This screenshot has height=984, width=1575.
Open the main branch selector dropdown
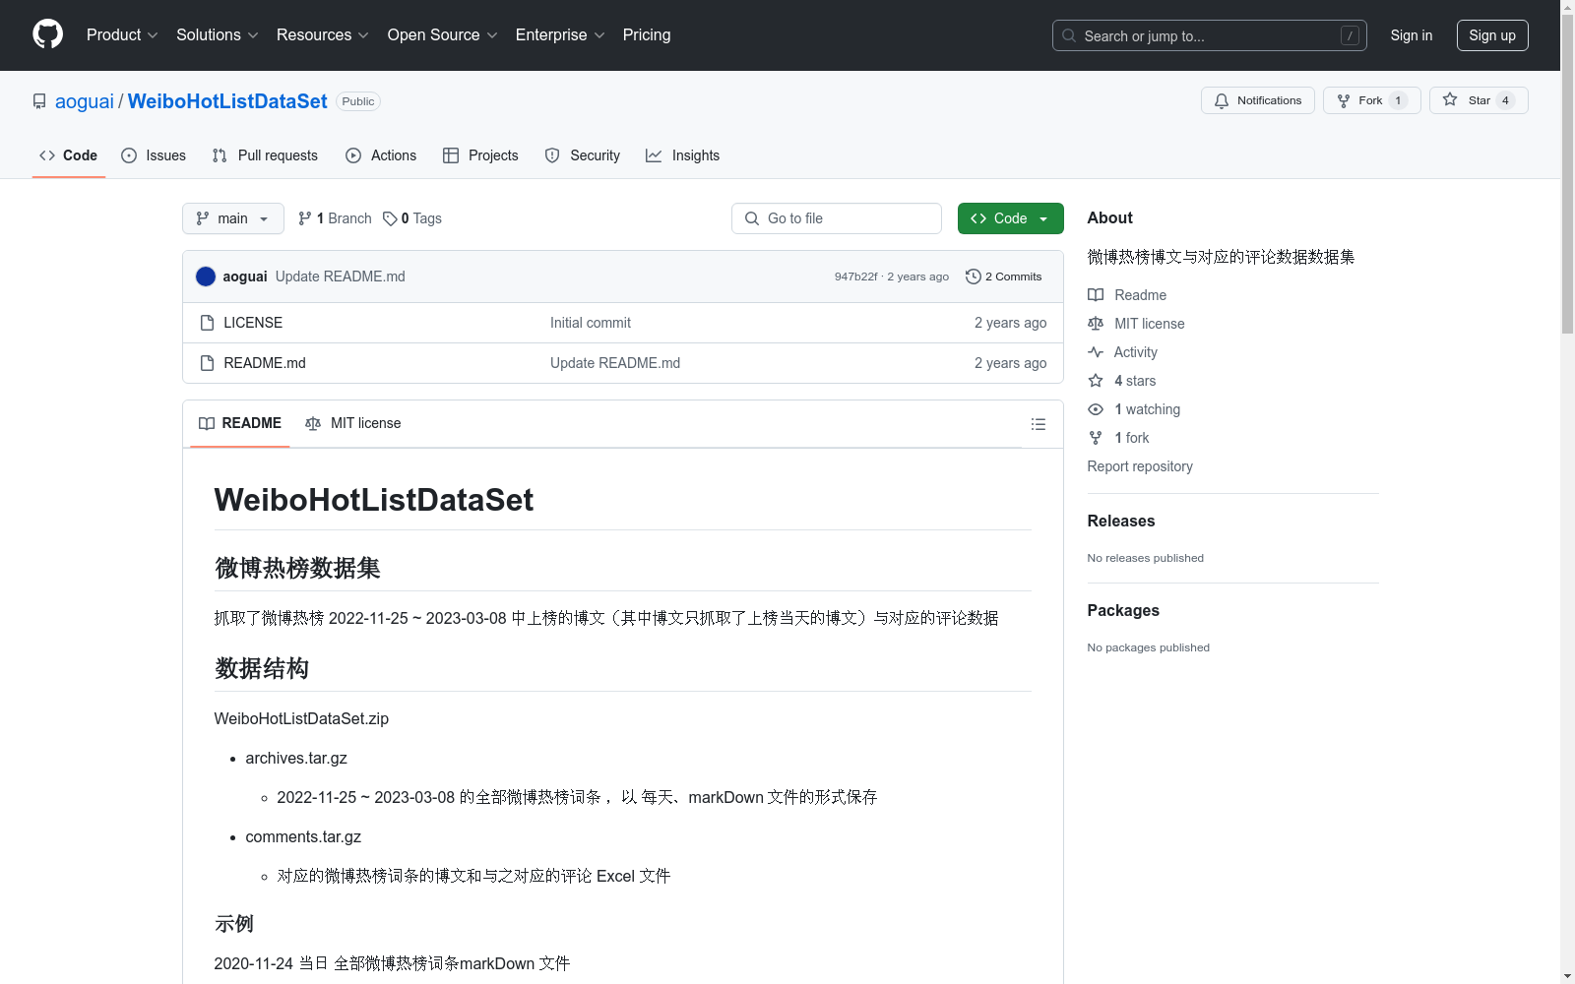[233, 218]
